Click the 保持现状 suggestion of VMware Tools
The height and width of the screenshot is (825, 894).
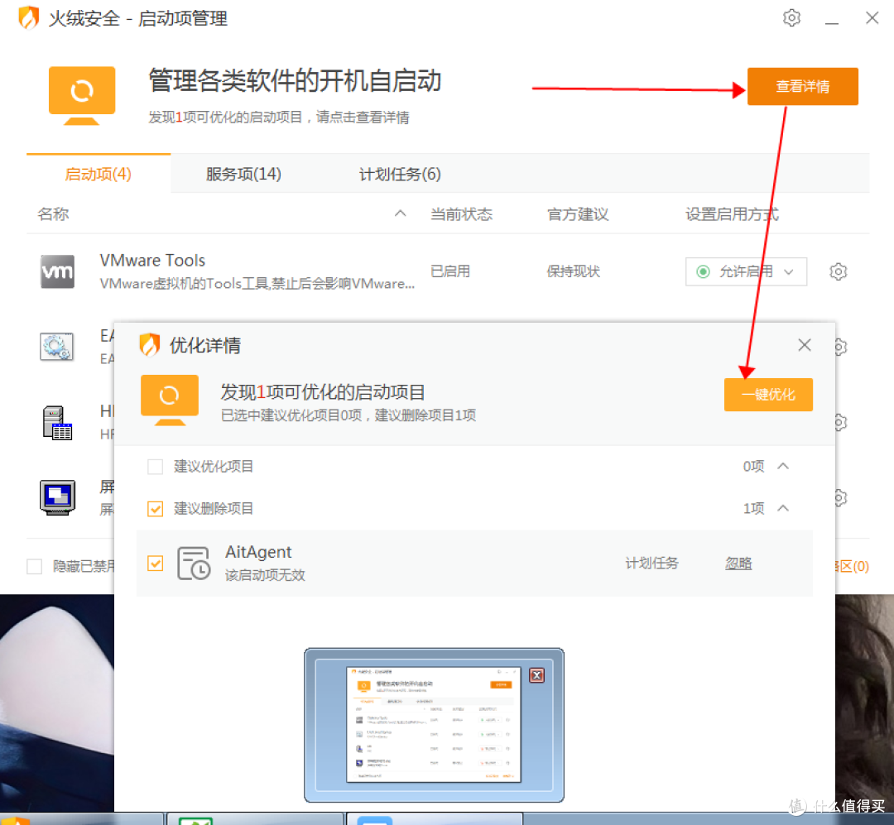tap(573, 271)
